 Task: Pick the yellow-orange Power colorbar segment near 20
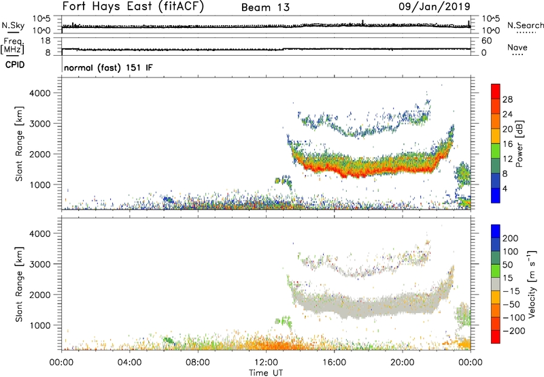[496, 135]
